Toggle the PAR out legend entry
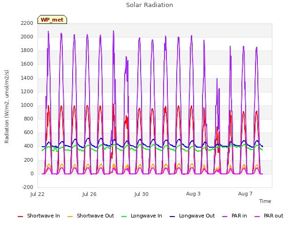 [269, 216]
